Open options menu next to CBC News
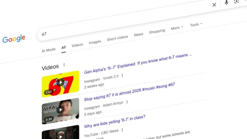The height and width of the screenshot is (139, 247). (x=122, y=130)
